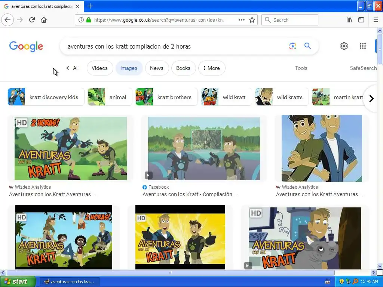
Task: Select the wild kratts chip
Action: point(282,97)
